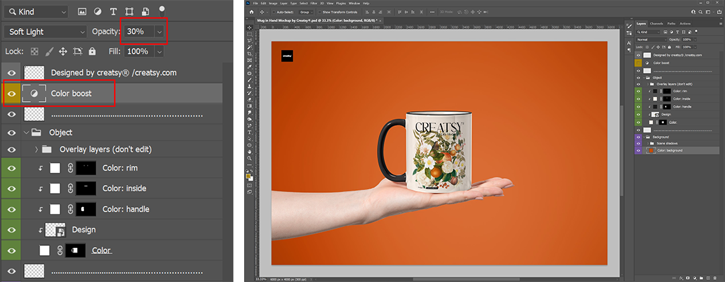Open the Kind filter dropdown in enlarged panel
The height and width of the screenshot is (282, 725).
click(36, 11)
